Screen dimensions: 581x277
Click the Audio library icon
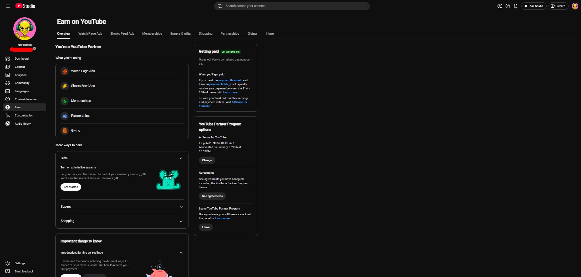[x=8, y=123]
